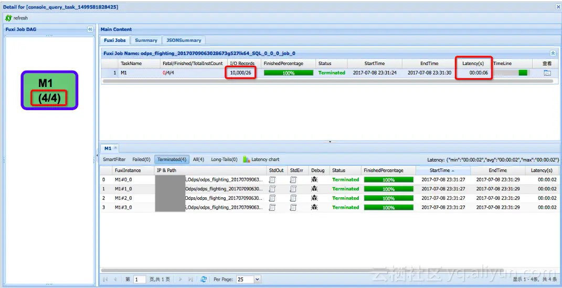Show All(4) instances
The height and width of the screenshot is (288, 562).
click(198, 159)
